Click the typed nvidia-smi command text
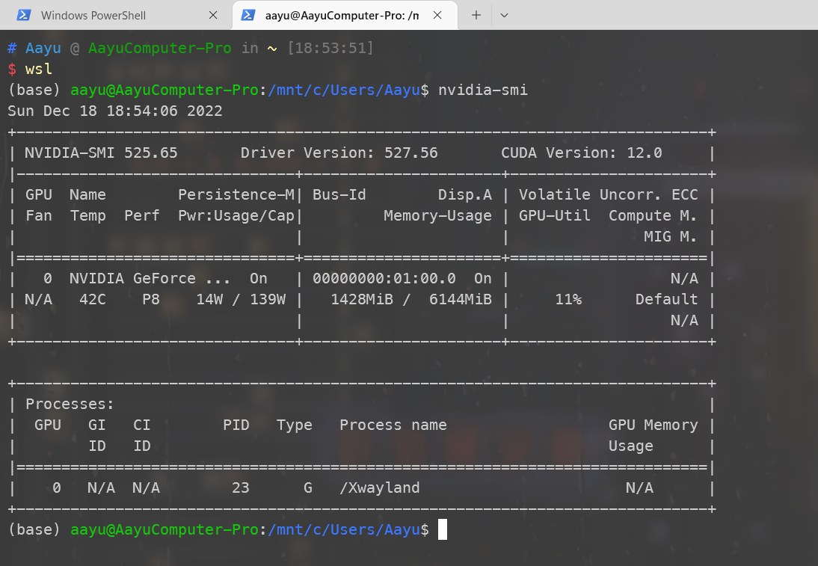Viewport: 818px width, 566px height. pyautogui.click(x=483, y=90)
